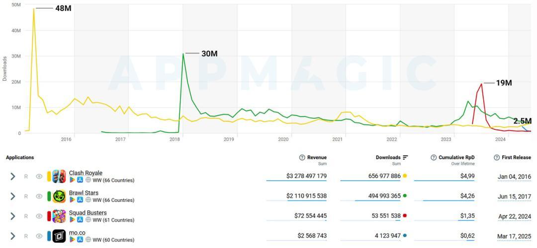Click the red Squad Busters color swatch
Screen dimensions: 537x248
pos(49,216)
